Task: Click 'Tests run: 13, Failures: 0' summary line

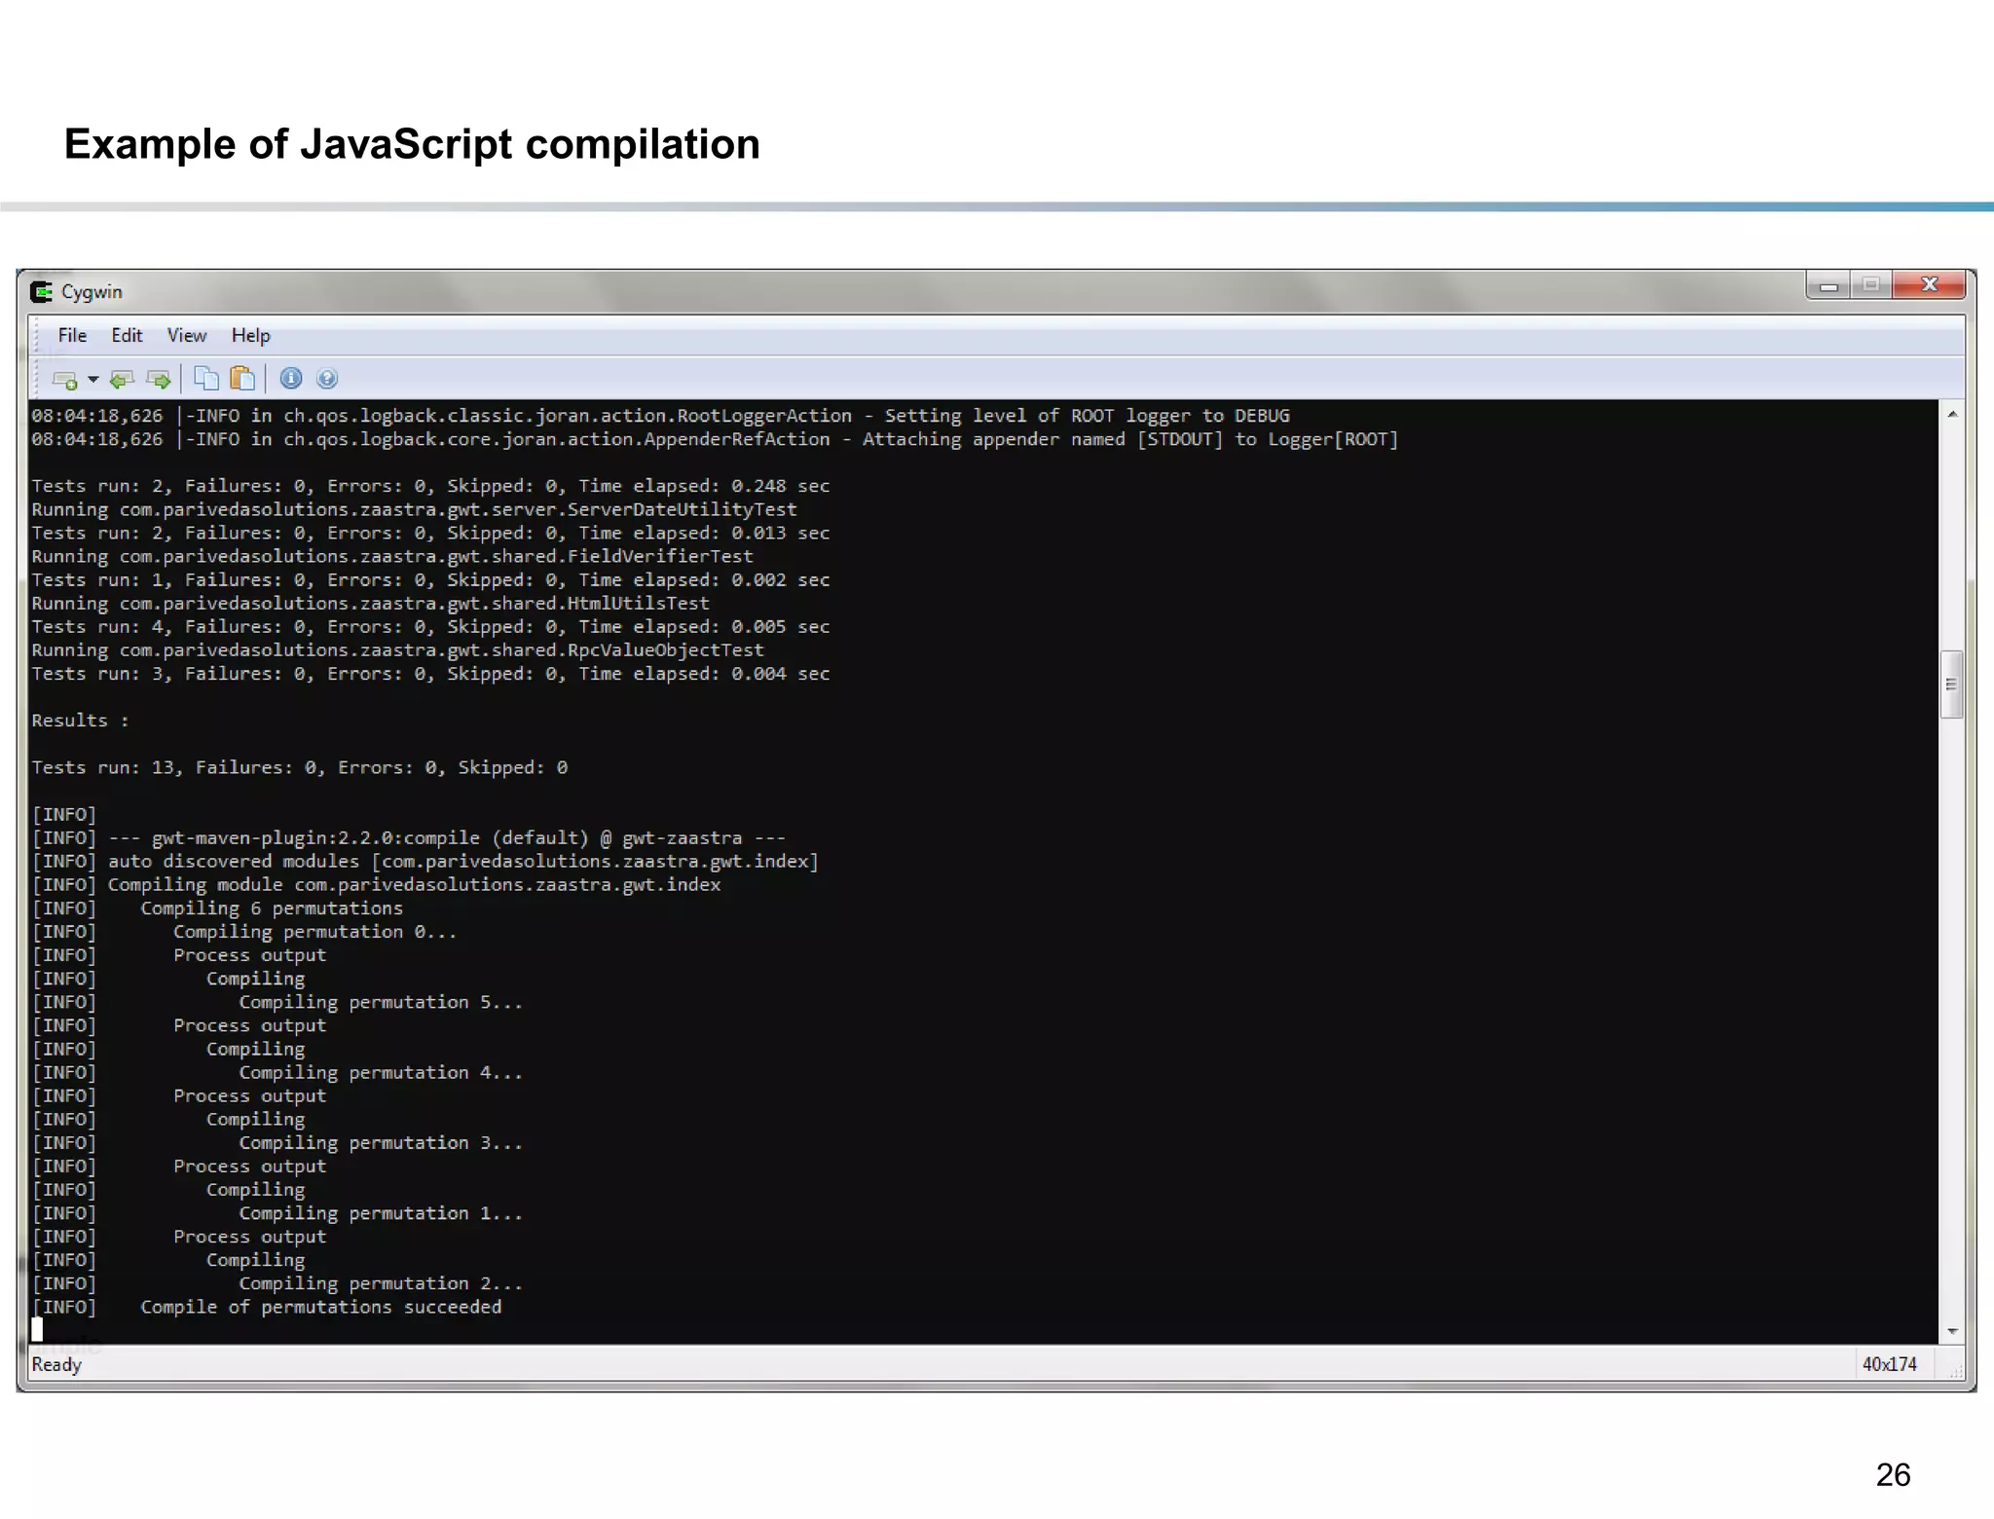Action: pos(300,768)
